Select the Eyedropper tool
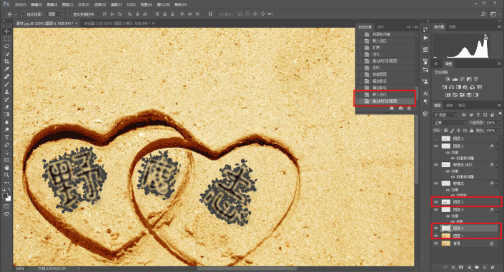 coord(6,69)
